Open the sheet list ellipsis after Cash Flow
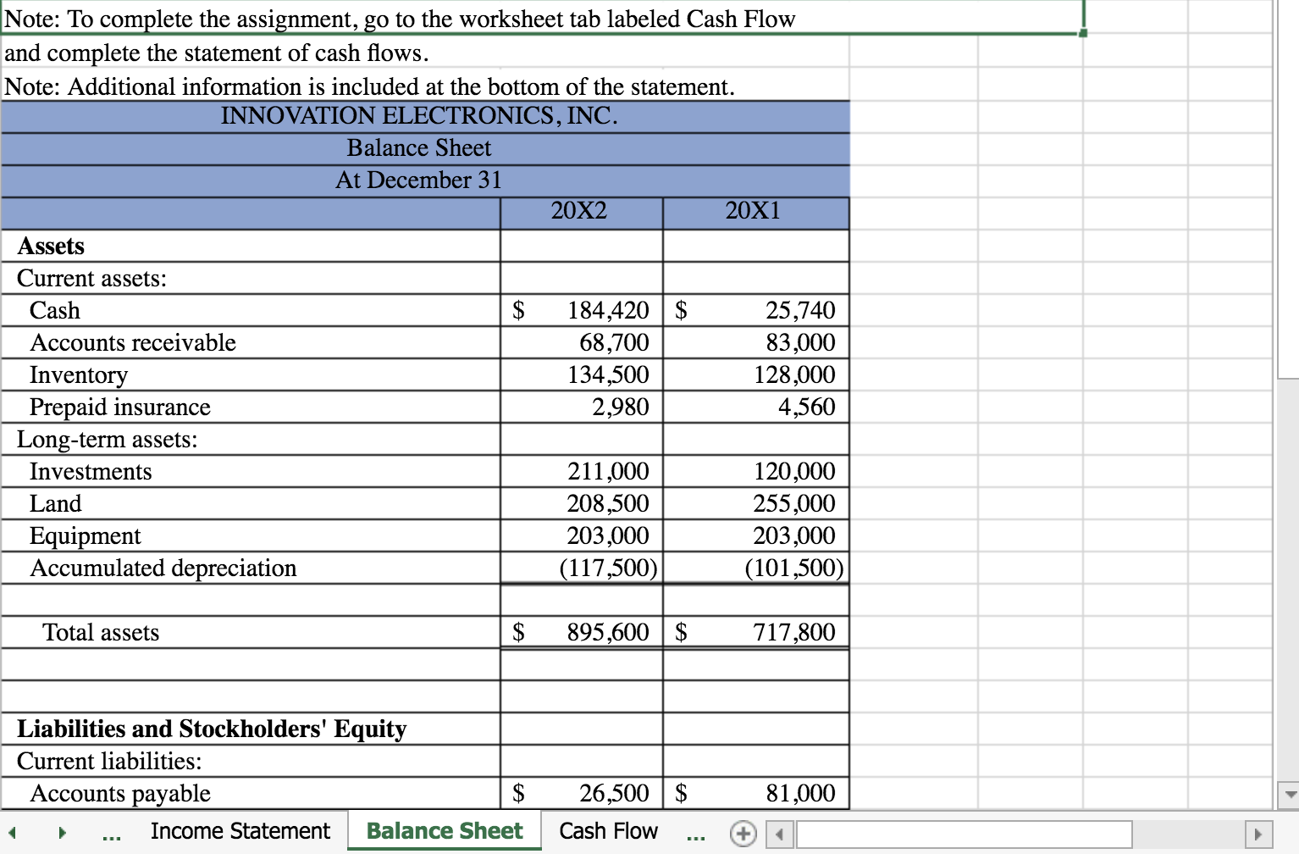 pos(696,834)
